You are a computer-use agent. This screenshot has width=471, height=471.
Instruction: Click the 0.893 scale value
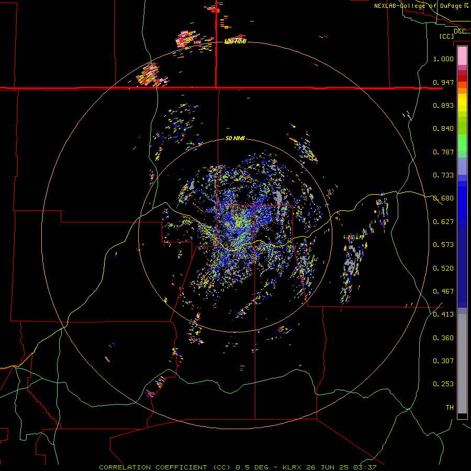443,105
